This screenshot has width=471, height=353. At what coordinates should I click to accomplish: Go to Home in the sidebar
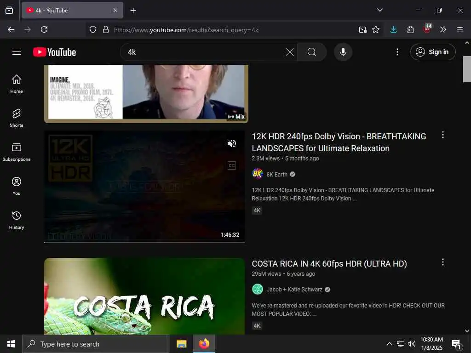point(17,84)
